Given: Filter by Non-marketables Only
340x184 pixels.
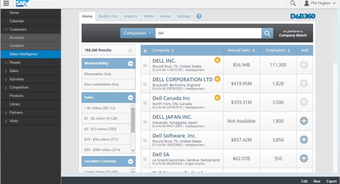Looking at the screenshot, I should pyautogui.click(x=109, y=84).
